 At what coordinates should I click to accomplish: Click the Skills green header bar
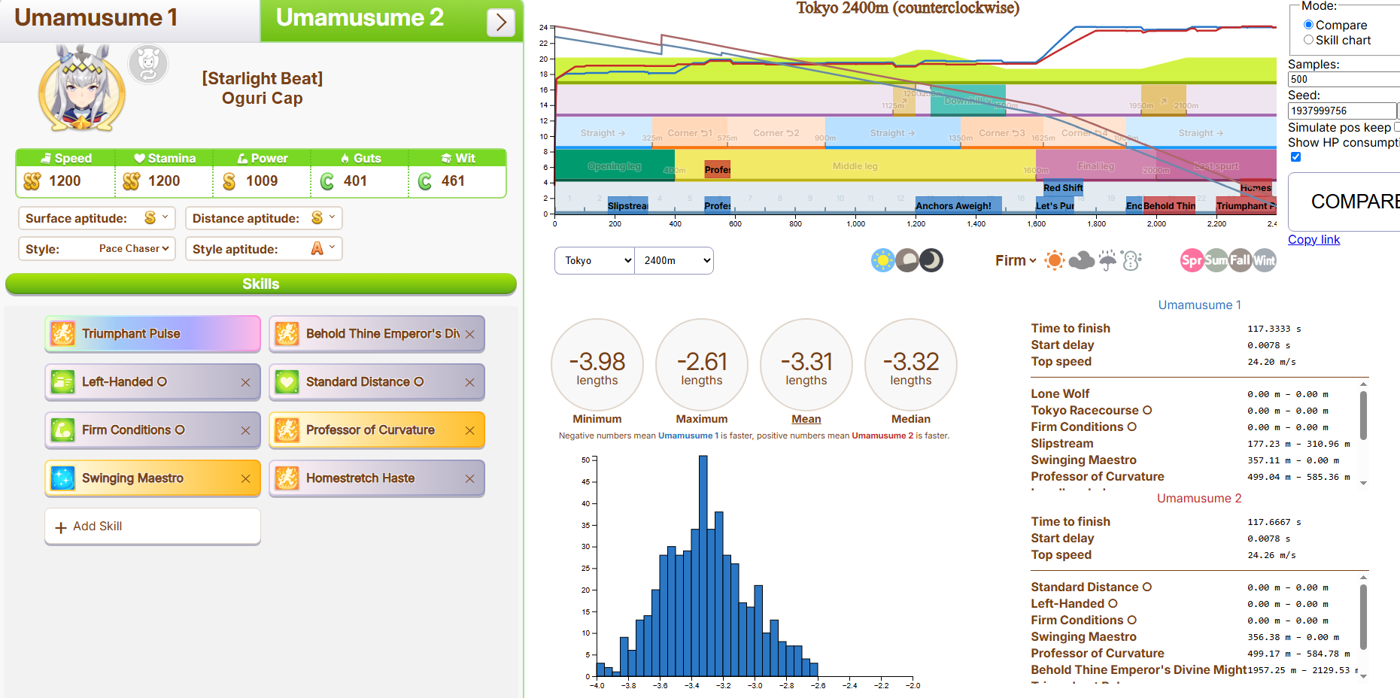point(261,284)
